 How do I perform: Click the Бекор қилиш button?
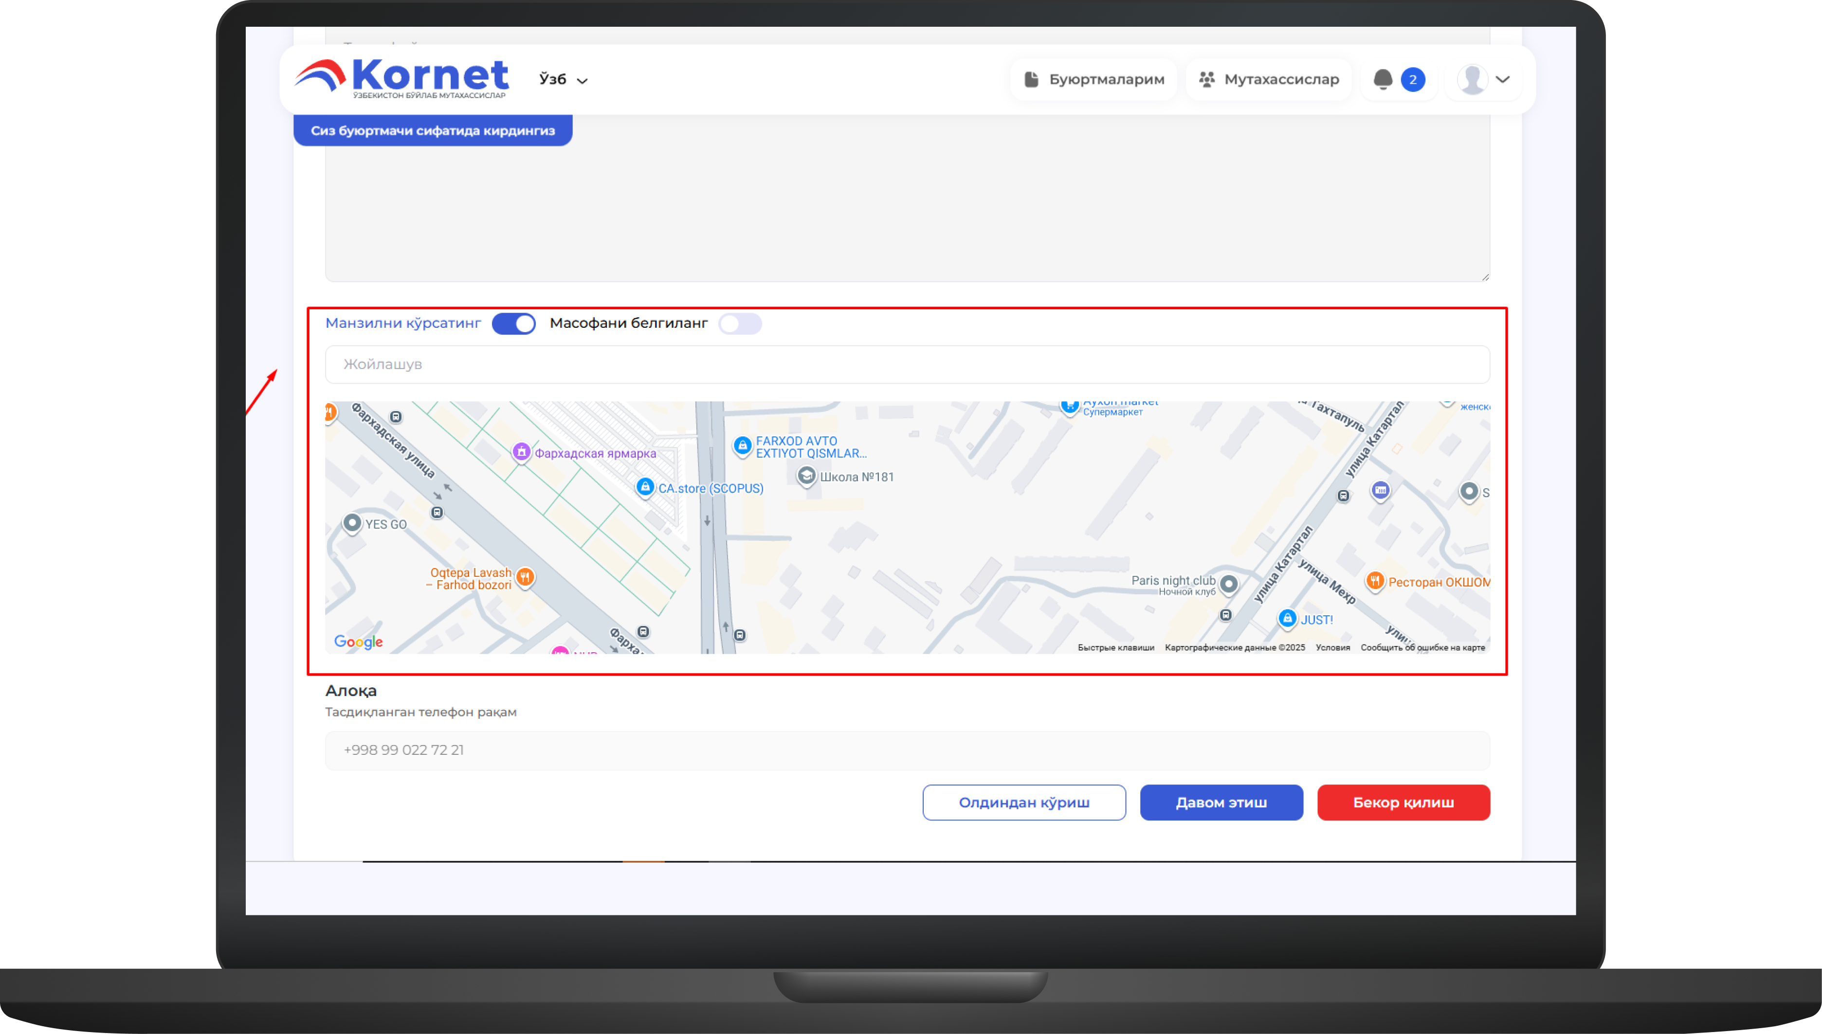click(x=1403, y=802)
